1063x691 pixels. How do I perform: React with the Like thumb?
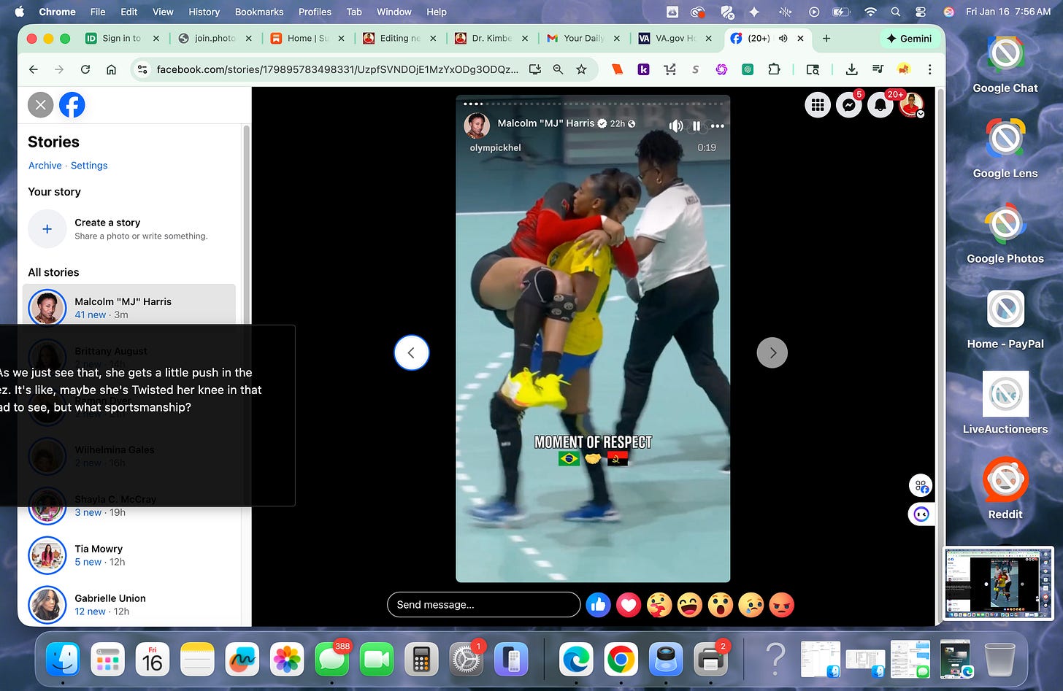[x=598, y=605]
